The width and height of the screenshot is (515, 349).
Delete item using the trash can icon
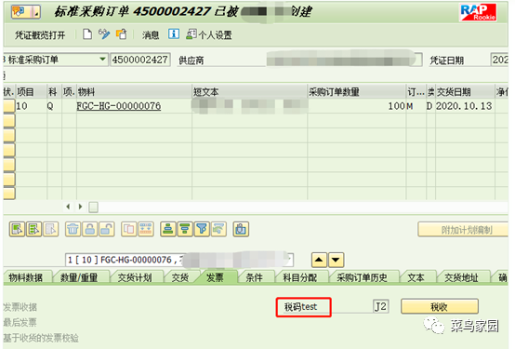click(x=73, y=229)
